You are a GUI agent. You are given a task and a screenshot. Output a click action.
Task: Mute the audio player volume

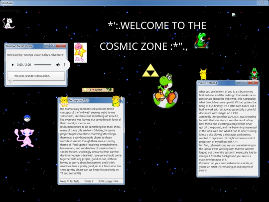pos(58,65)
